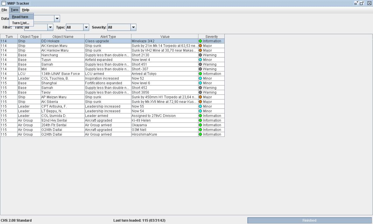Choose Read turn from the menu
Viewport: 373px width, 224px height.
click(x=22, y=17)
